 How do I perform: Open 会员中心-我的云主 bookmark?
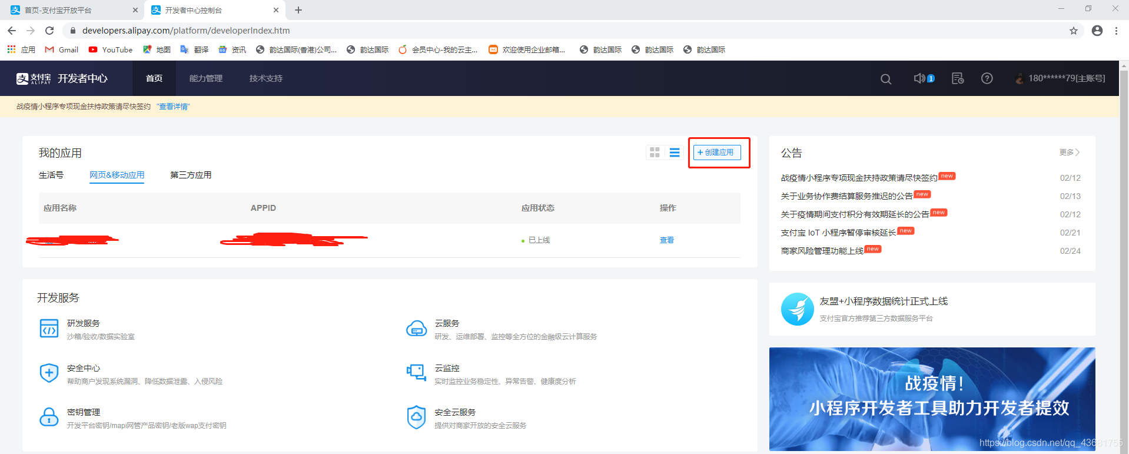tap(438, 49)
